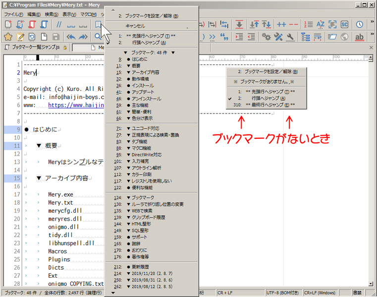Click the red scroll macro icon

[x=32, y=24]
